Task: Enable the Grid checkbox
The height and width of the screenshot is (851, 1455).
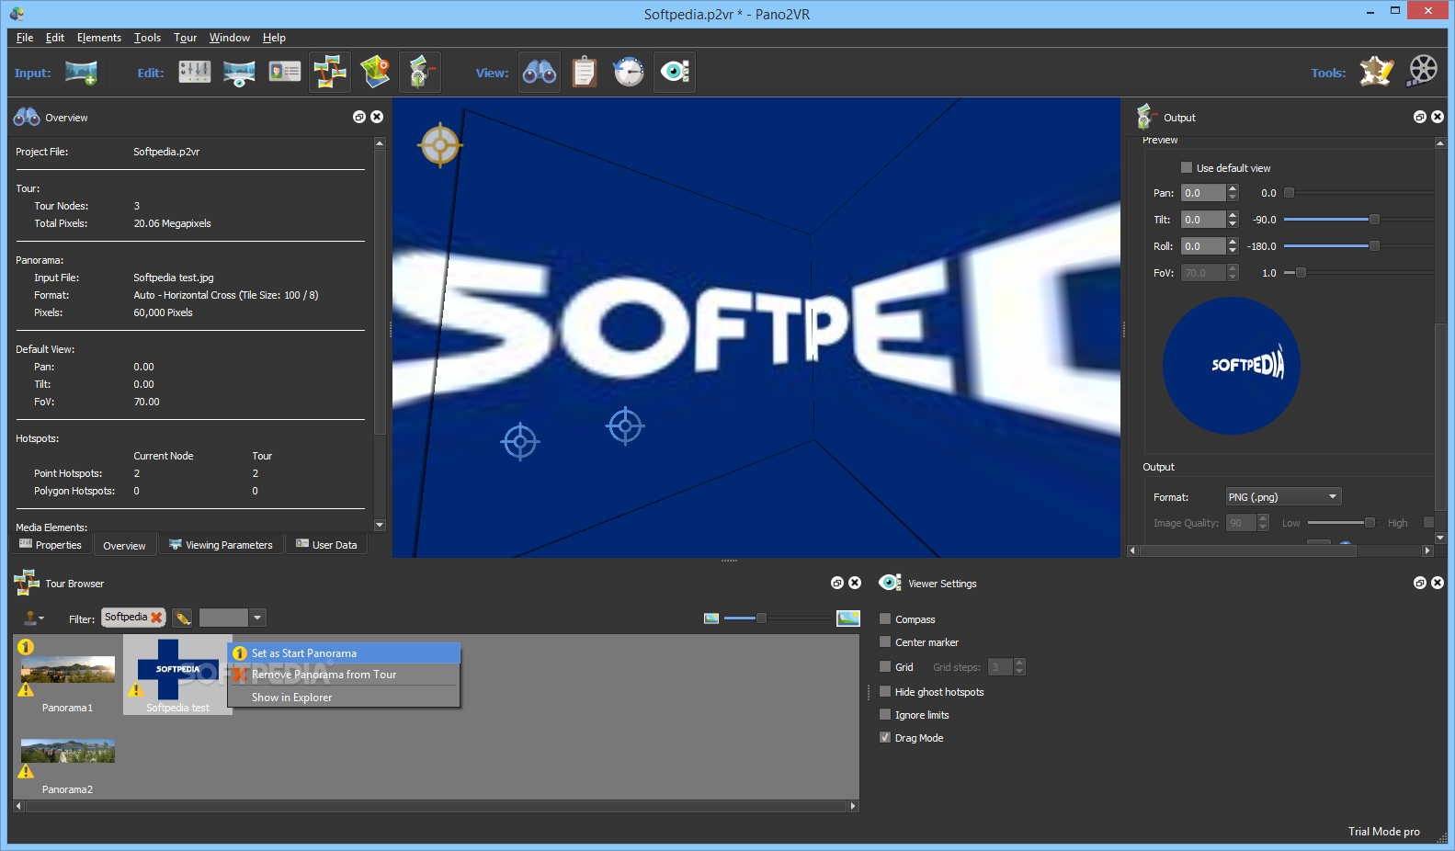Action: pyautogui.click(x=885, y=666)
